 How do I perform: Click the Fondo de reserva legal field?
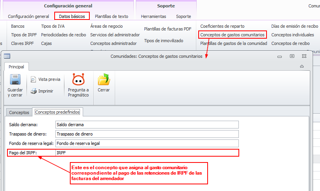tap(147, 143)
